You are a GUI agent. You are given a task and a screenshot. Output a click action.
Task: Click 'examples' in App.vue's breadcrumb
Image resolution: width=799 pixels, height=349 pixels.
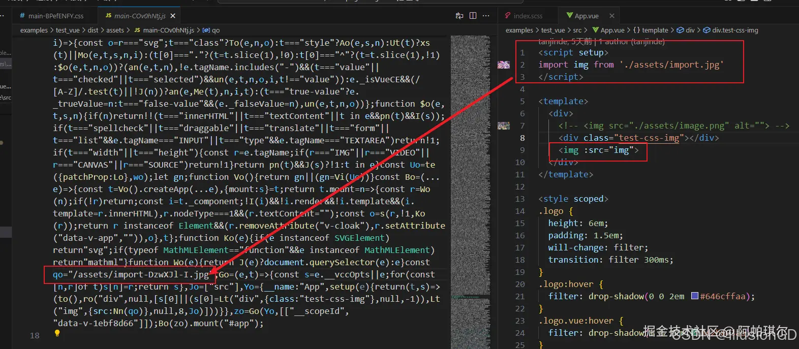point(519,30)
